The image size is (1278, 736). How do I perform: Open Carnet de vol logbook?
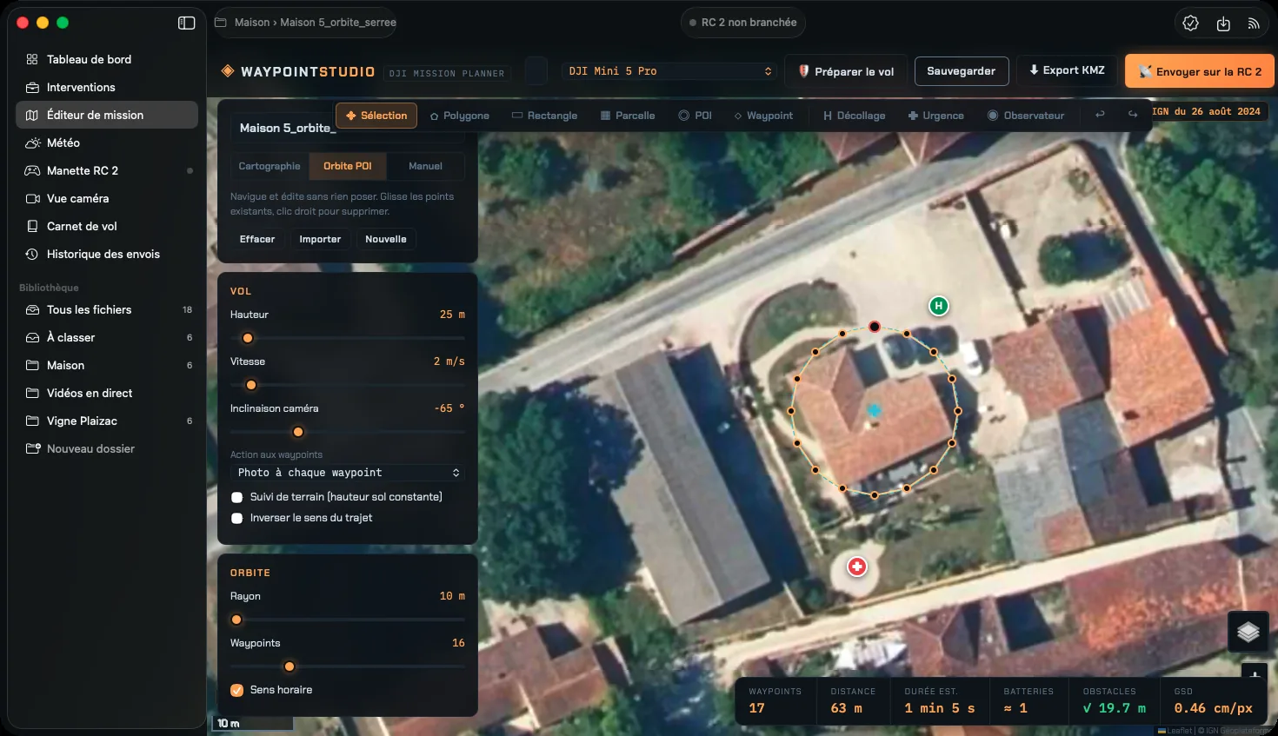pyautogui.click(x=107, y=226)
